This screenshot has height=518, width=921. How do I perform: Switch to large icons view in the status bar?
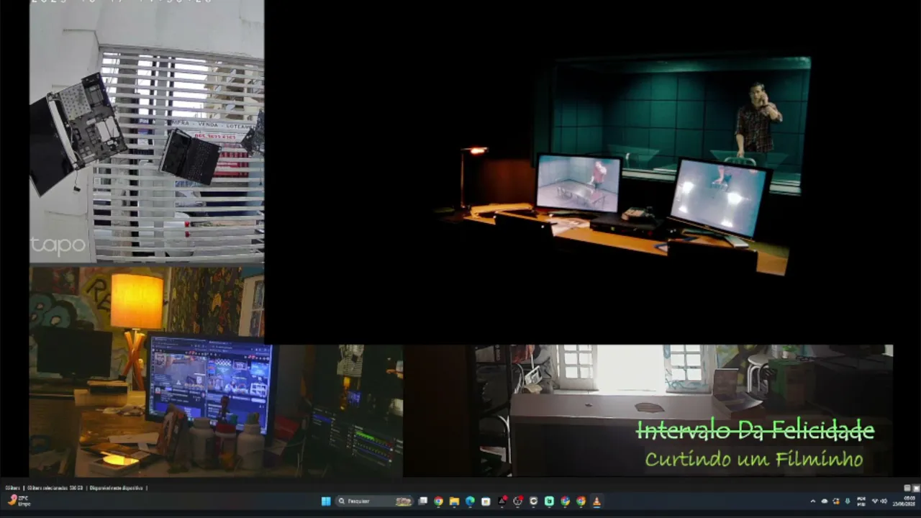pos(916,488)
